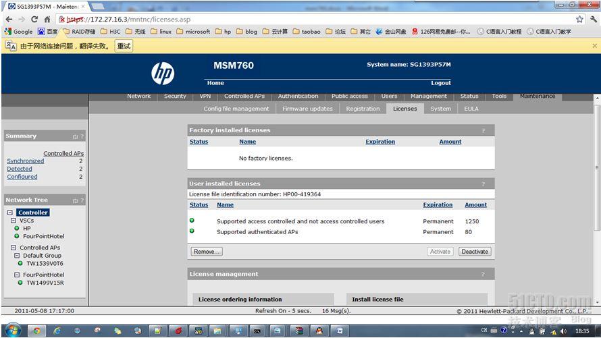
Task: Click green status icon of authenticated APs license
Action: (x=192, y=231)
